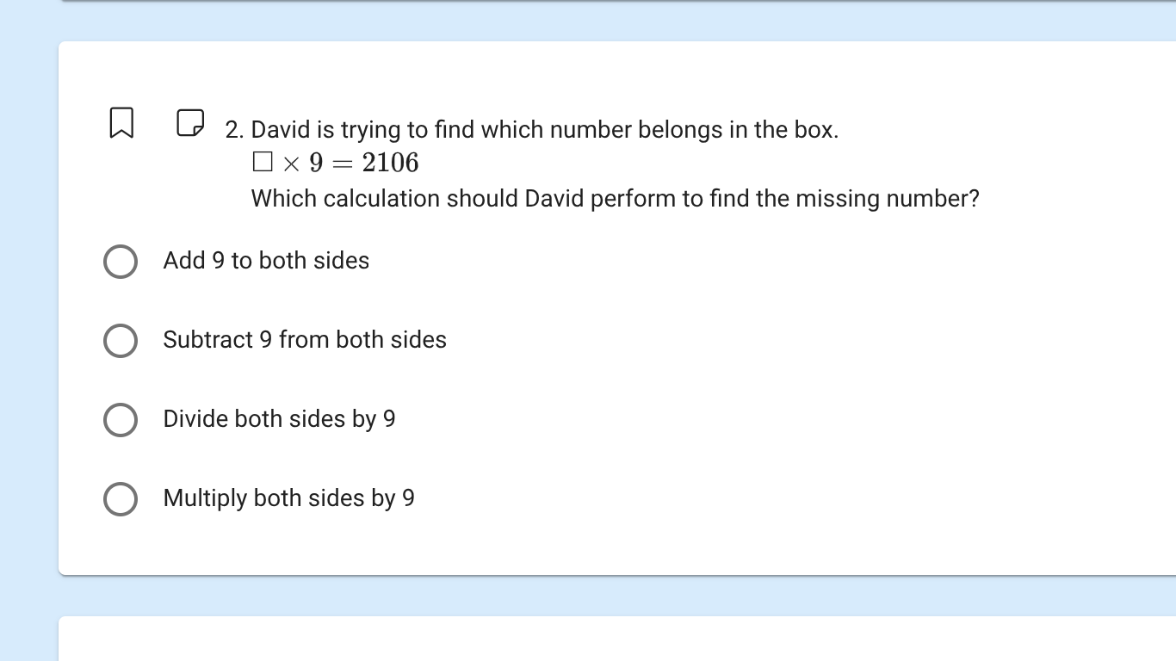Click question 2's heading text

point(532,130)
